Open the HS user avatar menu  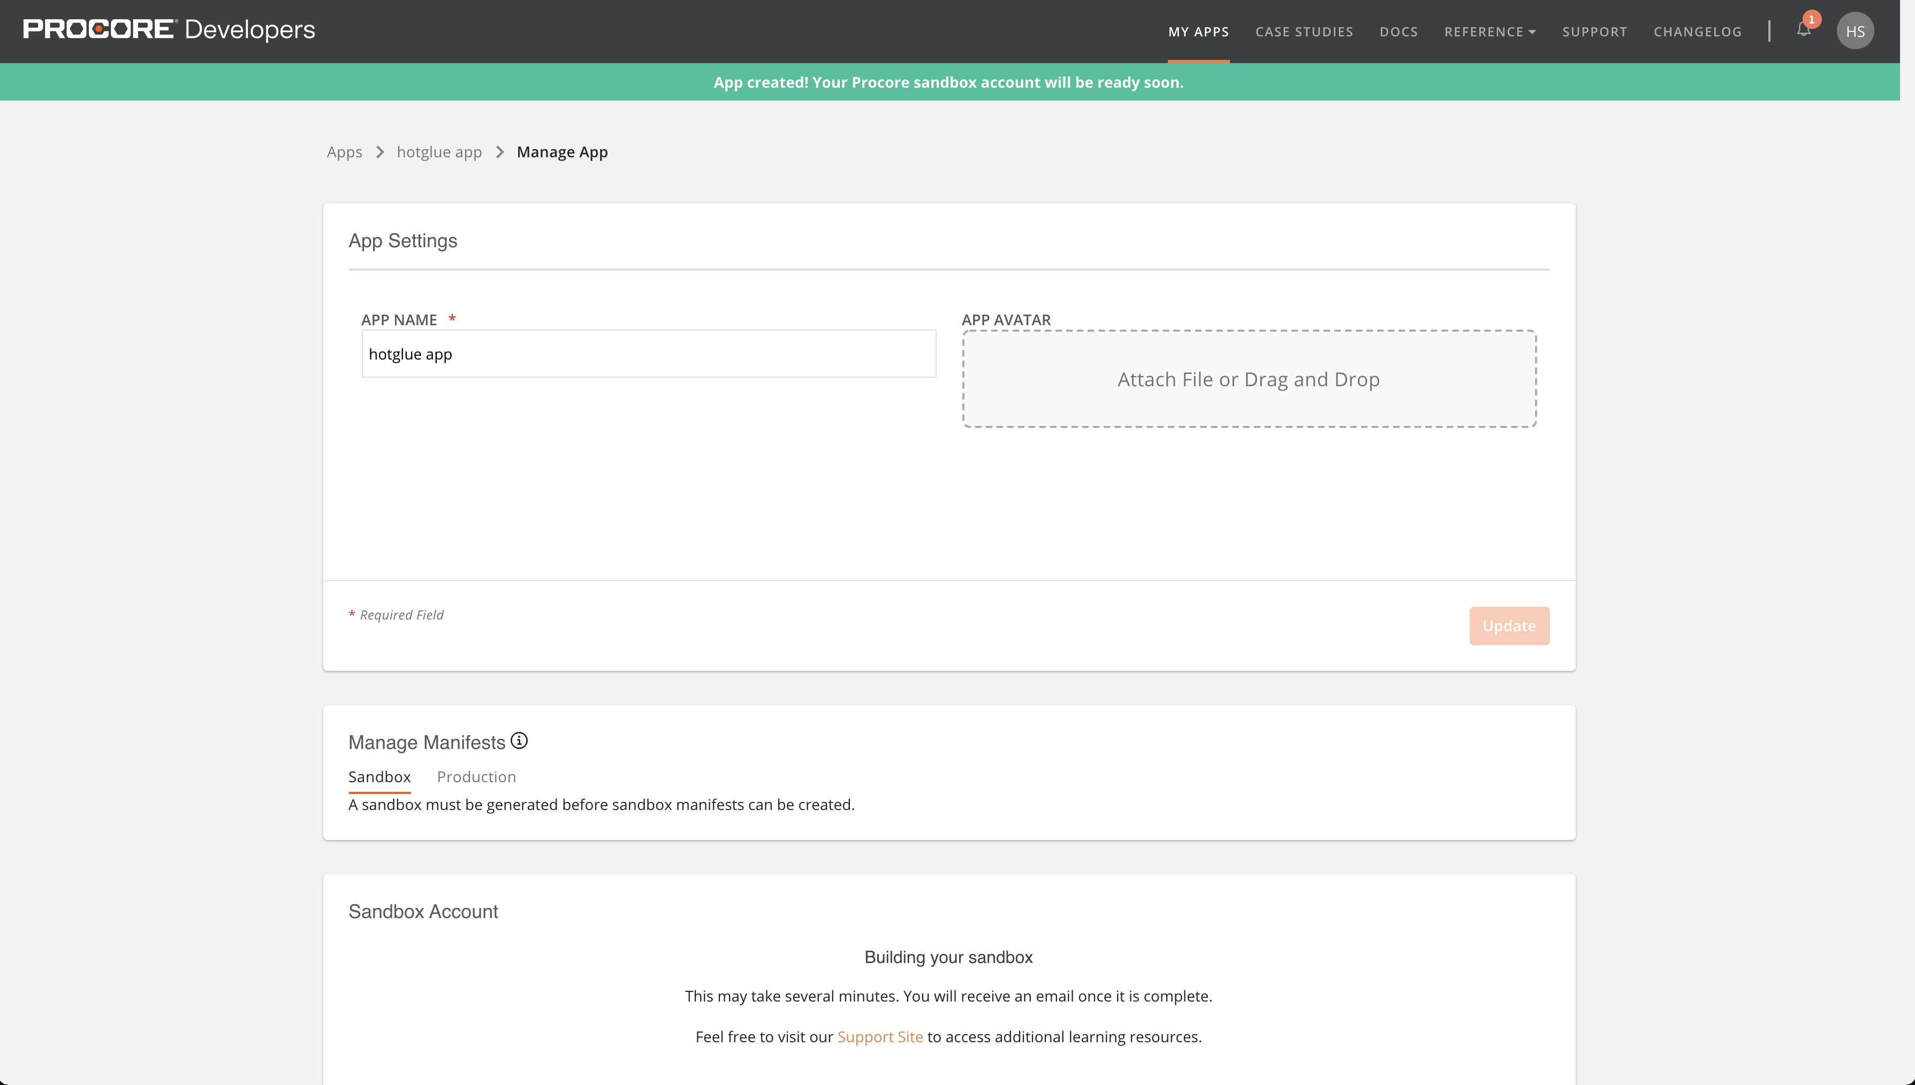tap(1856, 31)
